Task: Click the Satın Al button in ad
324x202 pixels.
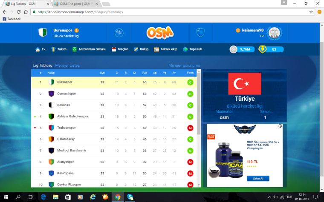Action: [x=258, y=179]
